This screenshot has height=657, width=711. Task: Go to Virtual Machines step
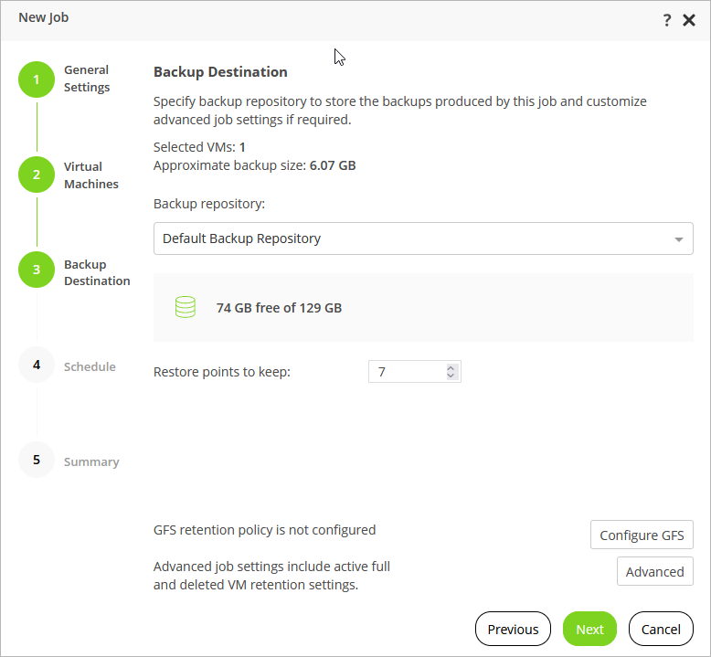90,175
